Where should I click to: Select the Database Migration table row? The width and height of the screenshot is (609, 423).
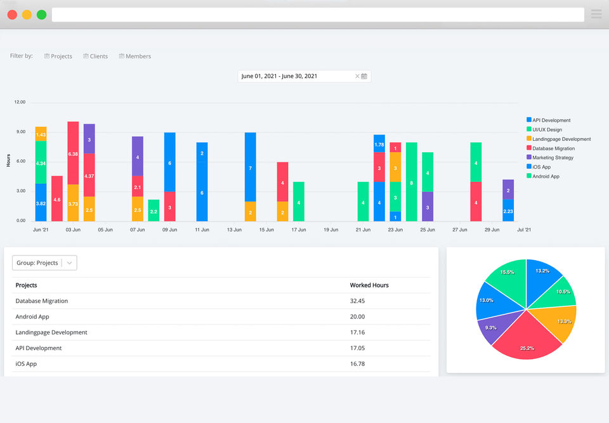221,301
